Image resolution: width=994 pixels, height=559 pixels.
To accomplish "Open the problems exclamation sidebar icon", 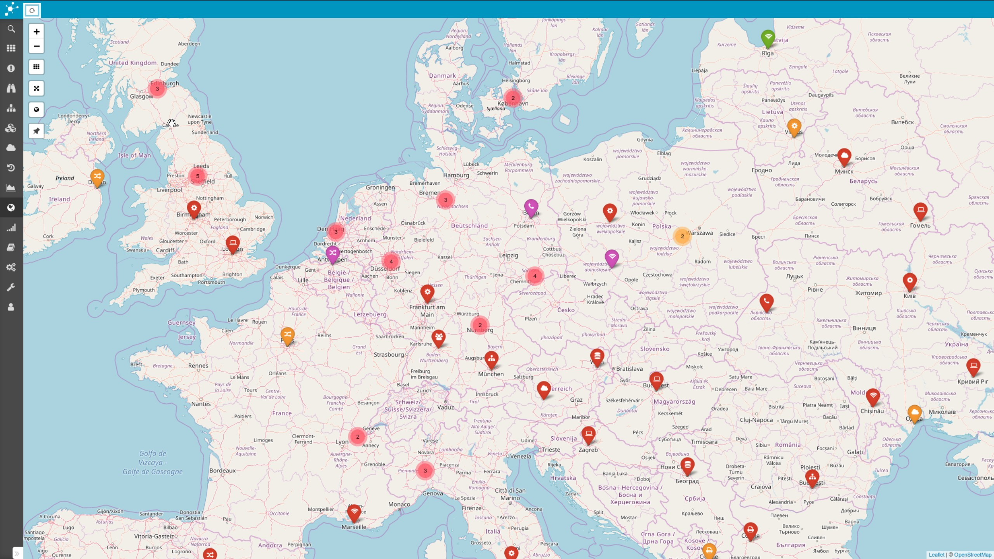I will [x=11, y=68].
